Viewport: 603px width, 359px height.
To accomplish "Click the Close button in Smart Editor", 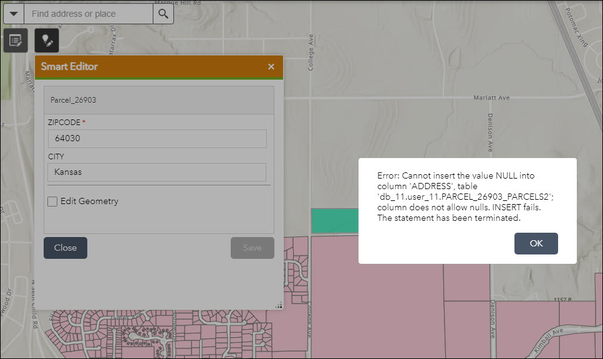I will point(65,248).
